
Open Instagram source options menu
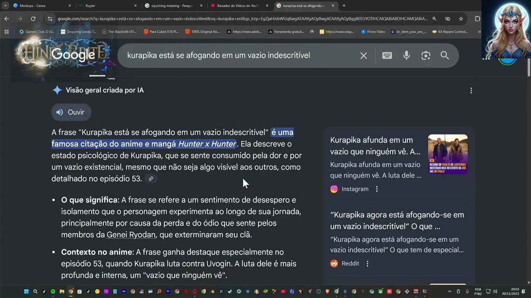377,189
